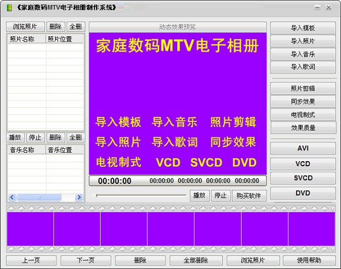
Task: Export as AVI
Action: [x=303, y=149]
